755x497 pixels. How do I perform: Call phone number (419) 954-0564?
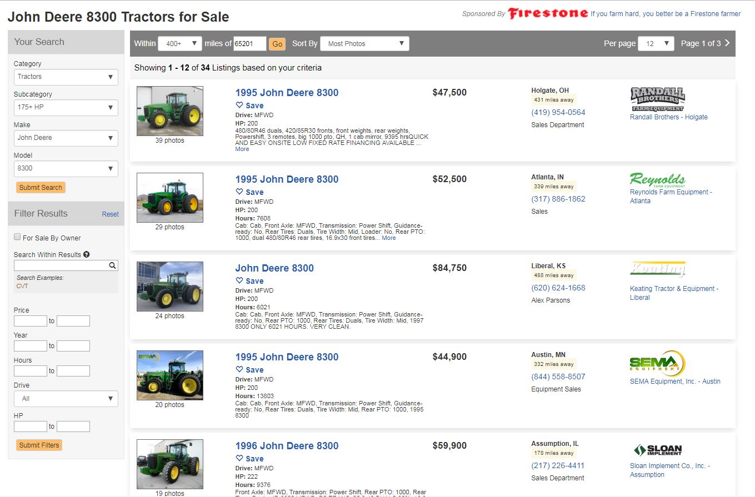tap(558, 112)
